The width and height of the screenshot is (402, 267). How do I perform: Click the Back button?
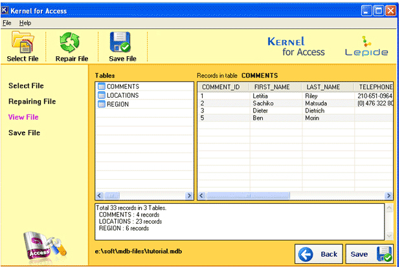(318, 254)
